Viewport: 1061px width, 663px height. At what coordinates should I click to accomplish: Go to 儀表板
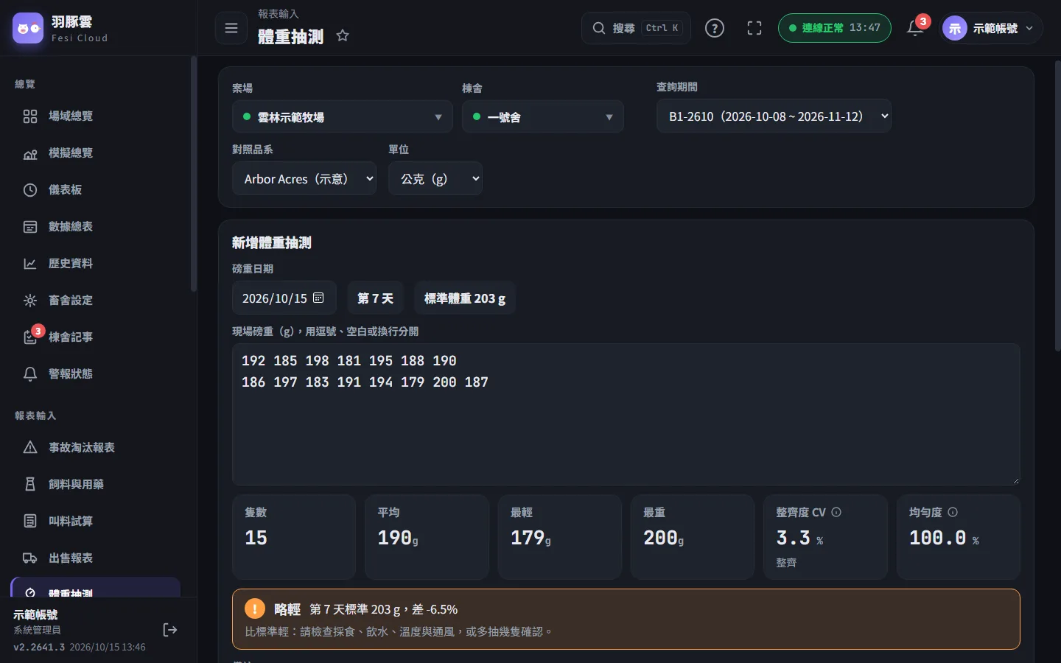[97, 189]
